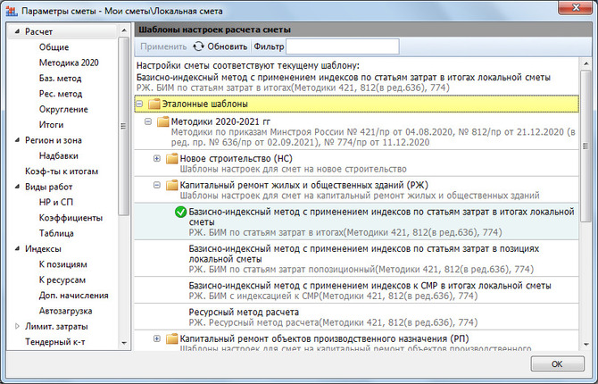The image size is (598, 384).
Task: Open the Автозагрузка page
Action: coord(65,311)
